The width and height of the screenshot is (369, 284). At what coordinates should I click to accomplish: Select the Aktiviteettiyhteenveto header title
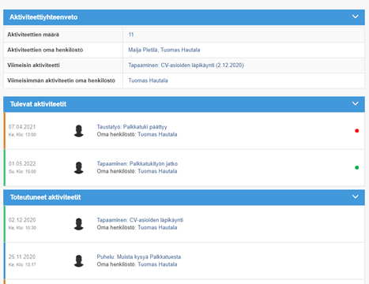(43, 17)
